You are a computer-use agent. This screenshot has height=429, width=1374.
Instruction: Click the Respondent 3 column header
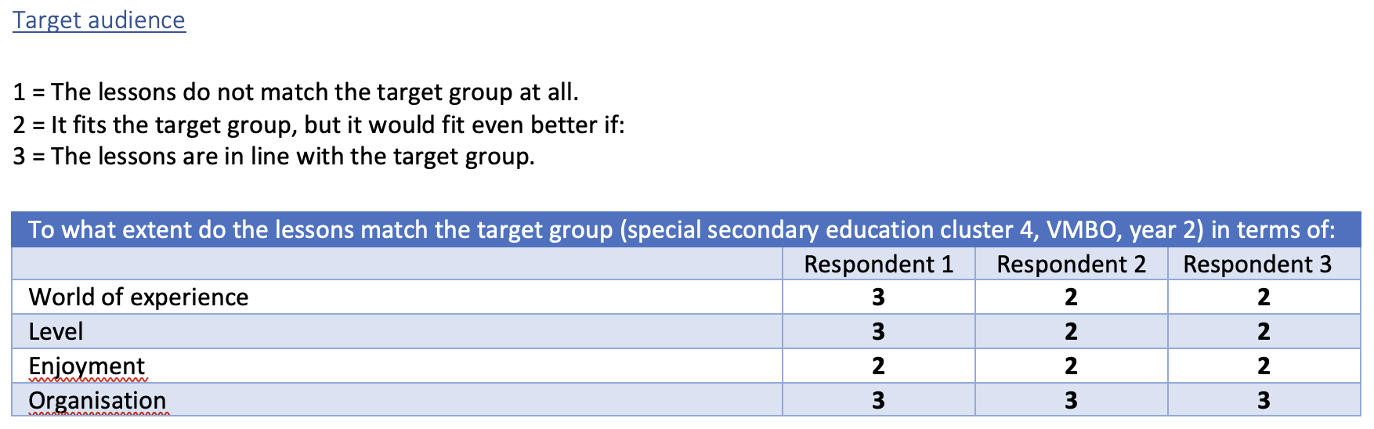pos(1256,265)
